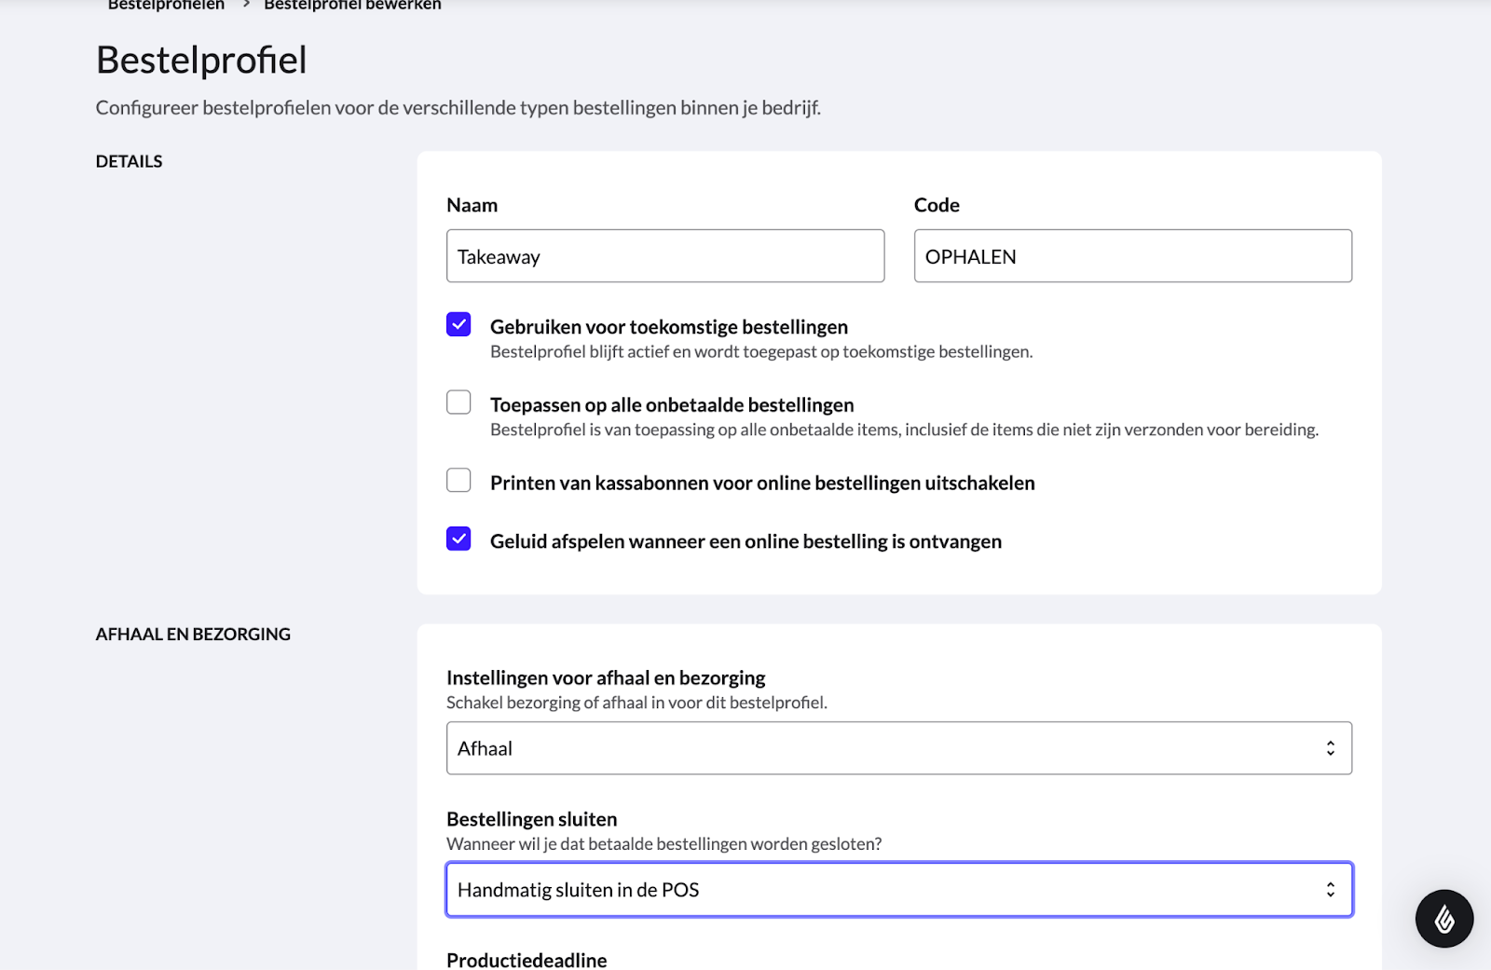1491x970 pixels.
Task: Click the Bestelprofiel bewerken breadcrumb item
Action: click(x=352, y=6)
